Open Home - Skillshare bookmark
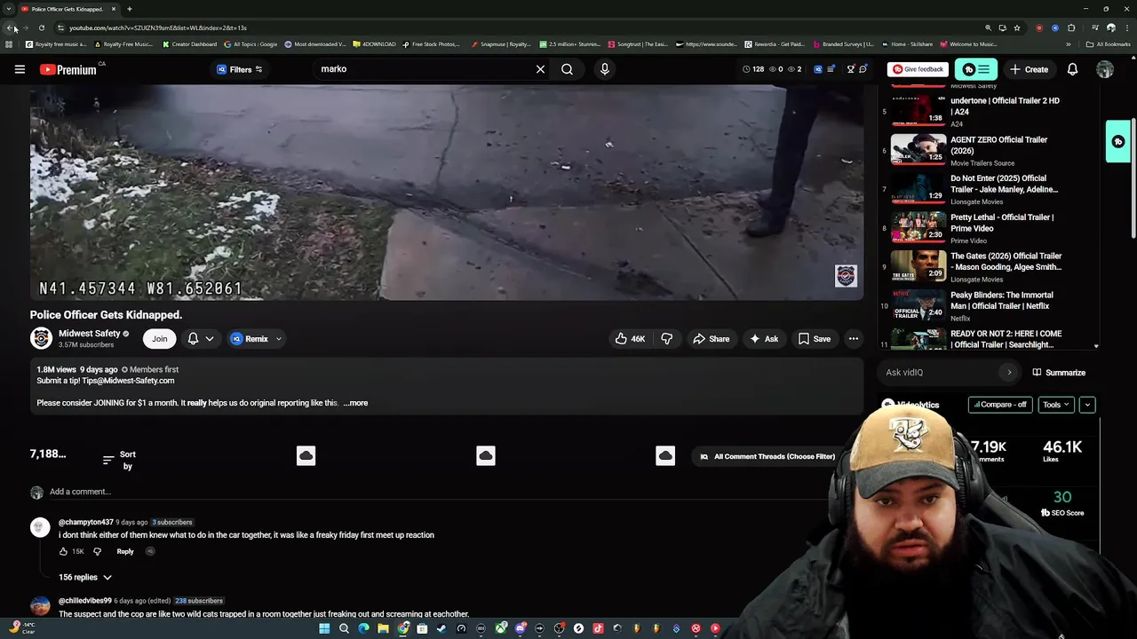Image resolution: width=1137 pixels, height=639 pixels. 907,44
